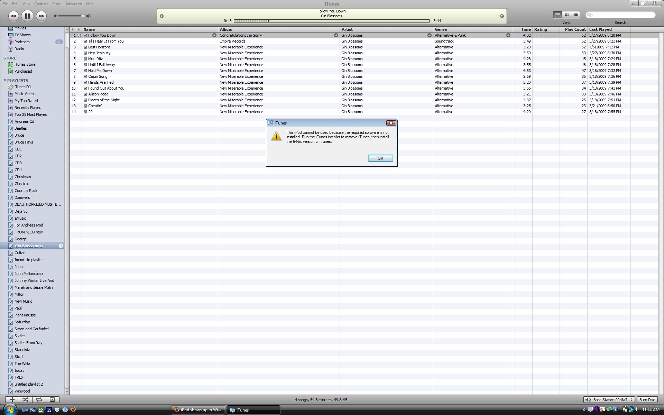
Task: Open the File menu
Action: click(x=5, y=4)
